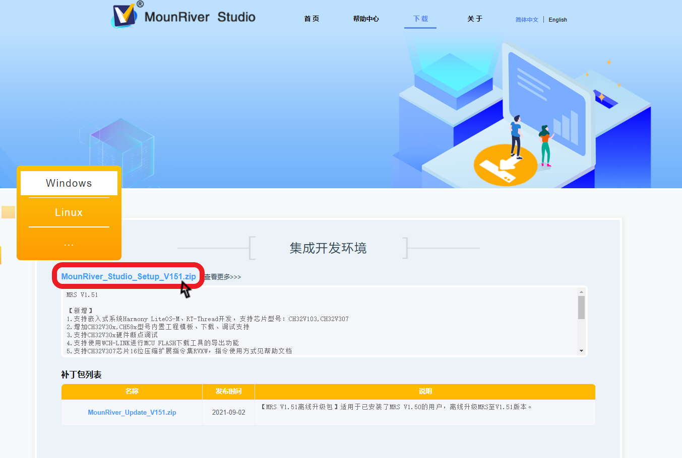Click the release notes scrollbar down arrow
Viewport: 682px width, 458px height.
(581, 351)
